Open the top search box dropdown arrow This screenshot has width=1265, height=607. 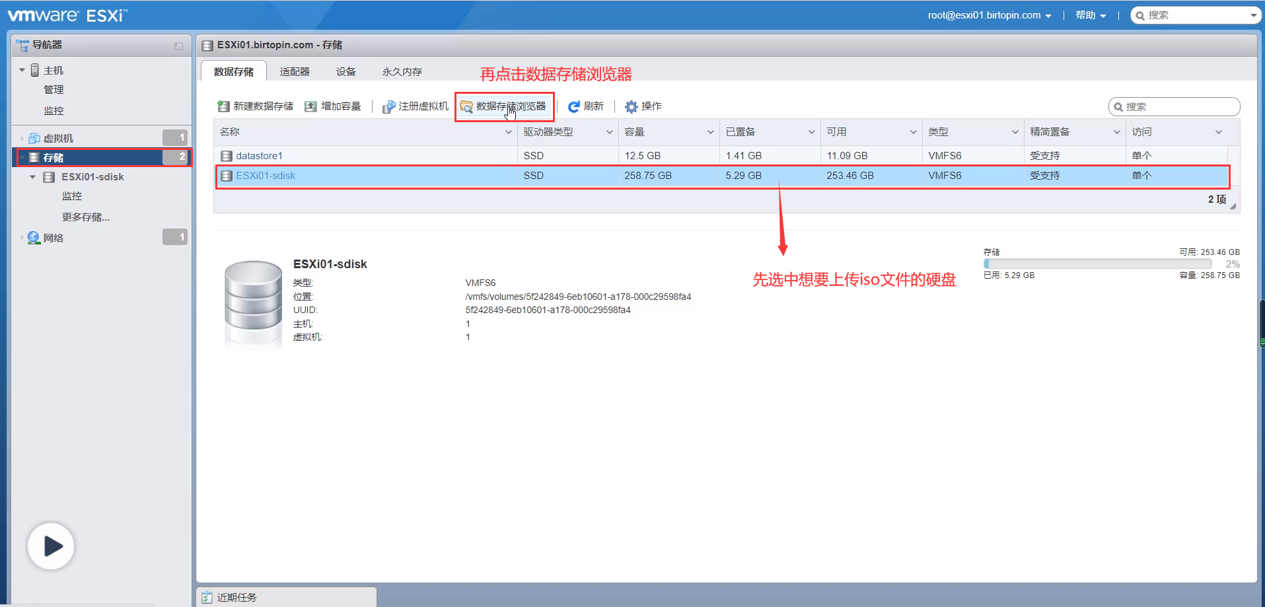[1253, 15]
